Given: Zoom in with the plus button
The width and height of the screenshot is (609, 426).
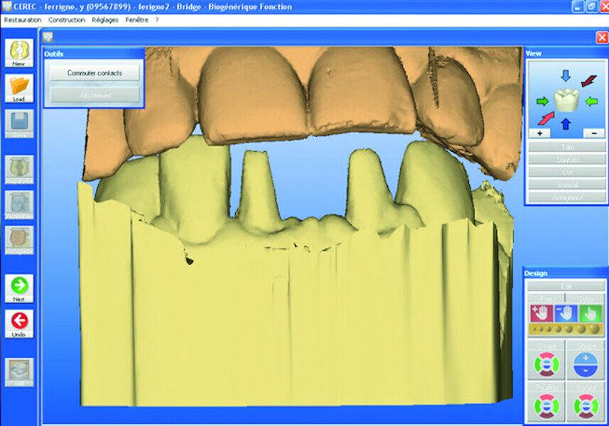Looking at the screenshot, I should [x=539, y=133].
